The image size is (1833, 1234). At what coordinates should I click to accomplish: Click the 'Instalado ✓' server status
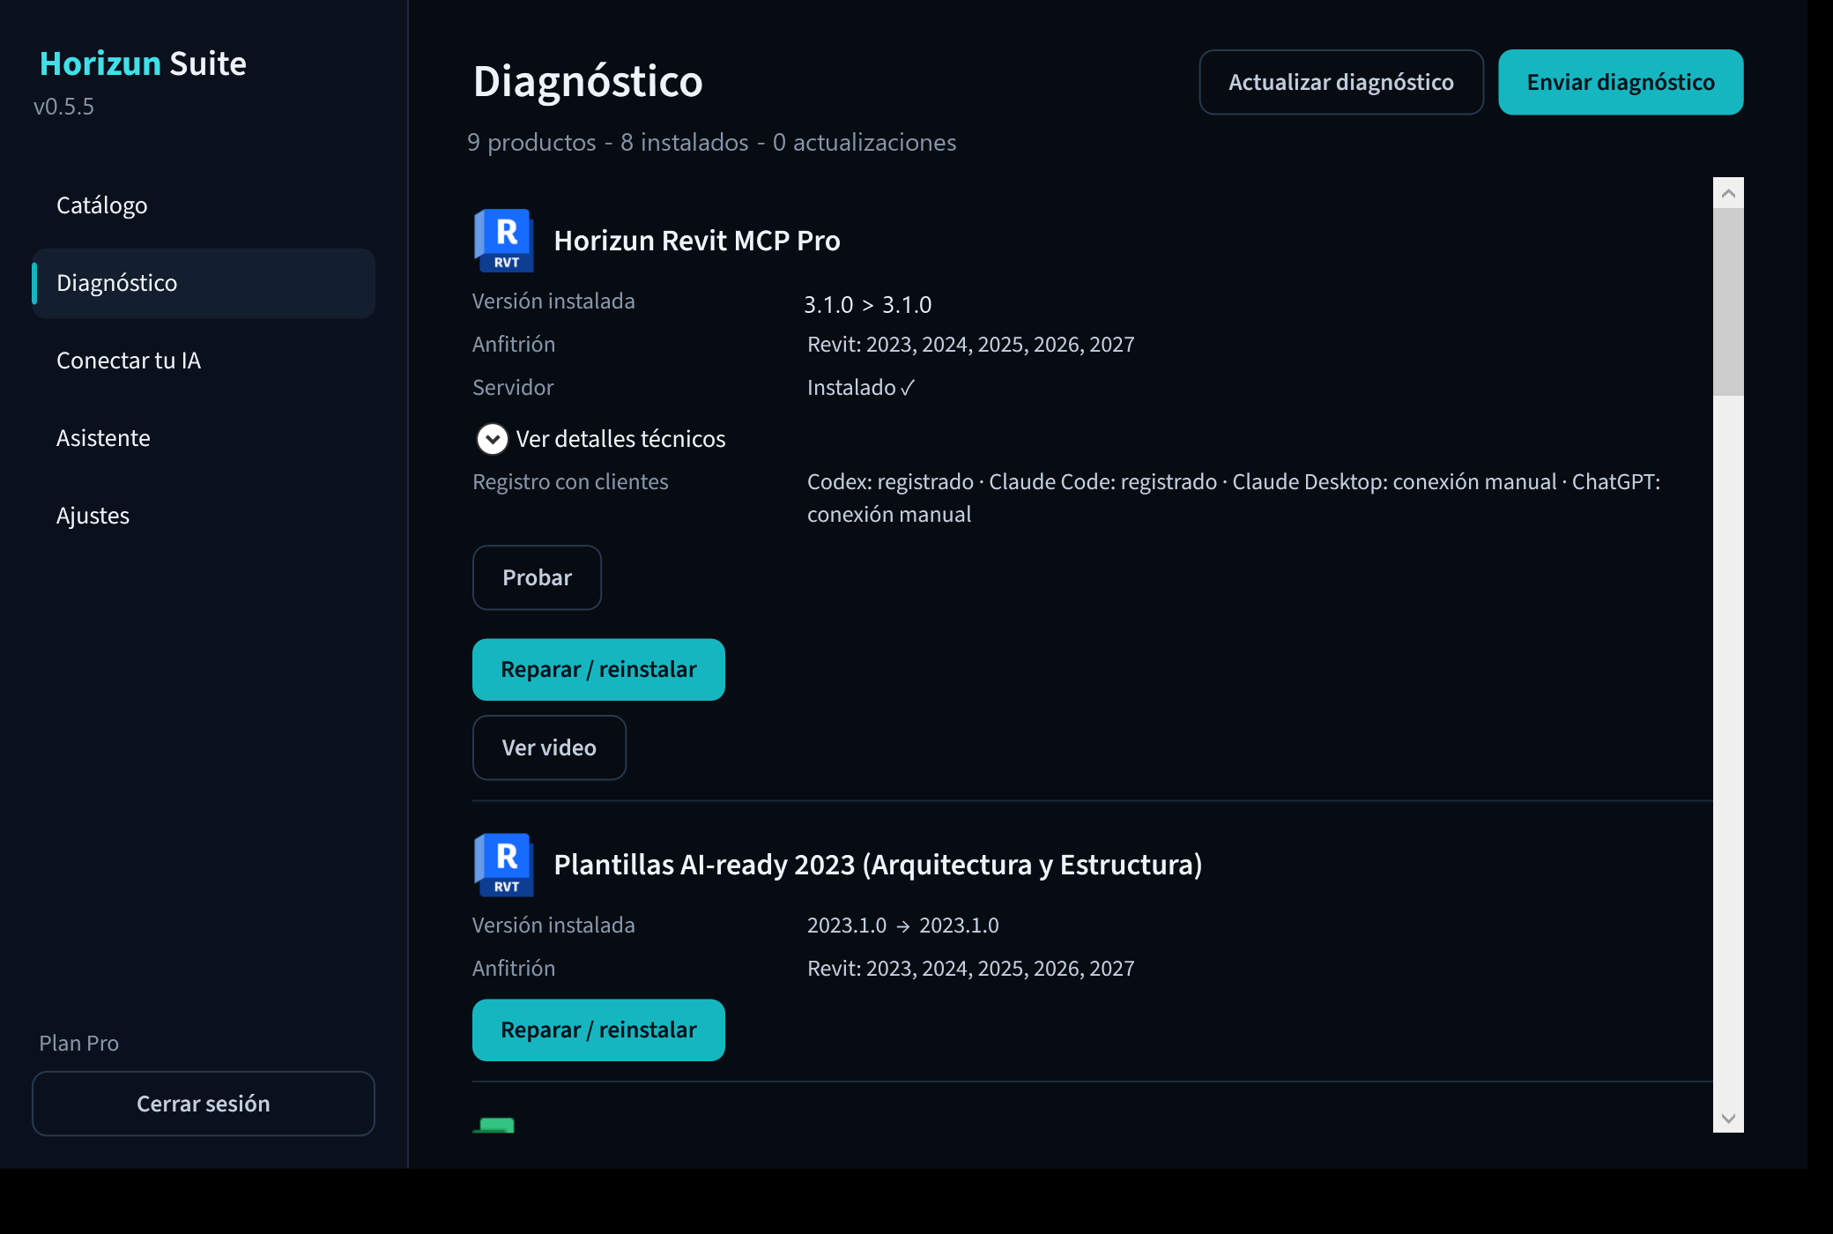pyautogui.click(x=861, y=388)
